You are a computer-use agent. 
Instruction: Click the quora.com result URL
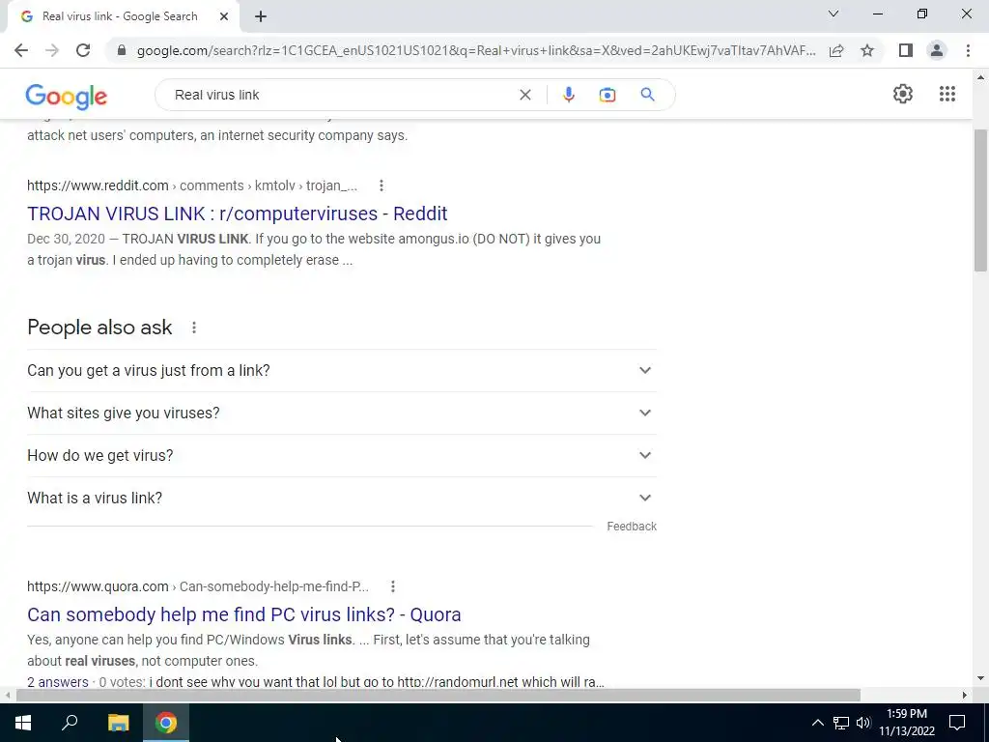point(198,586)
